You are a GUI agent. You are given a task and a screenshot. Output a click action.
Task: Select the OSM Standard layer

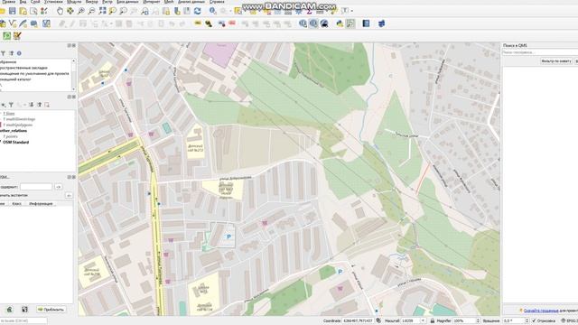[16, 143]
